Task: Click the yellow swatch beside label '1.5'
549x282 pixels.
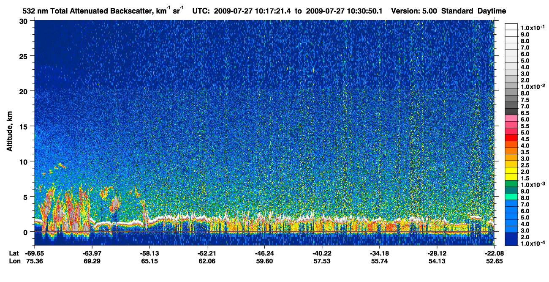Action: coord(511,177)
